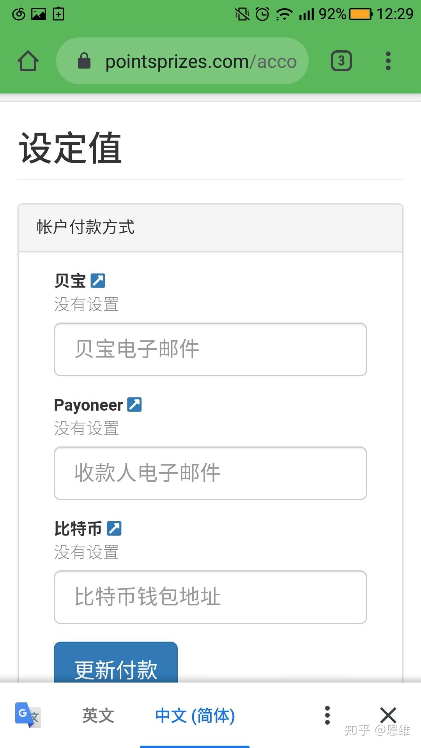Focus the 贝宝电子邮件 input field
421x748 pixels.
pos(210,349)
